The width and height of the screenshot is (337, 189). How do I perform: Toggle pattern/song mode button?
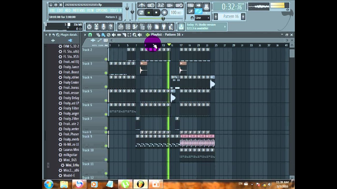click(x=141, y=12)
